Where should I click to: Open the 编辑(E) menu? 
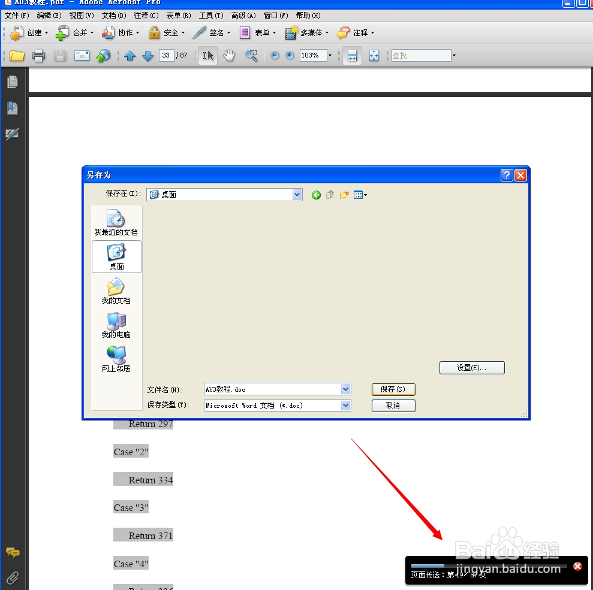click(x=49, y=16)
